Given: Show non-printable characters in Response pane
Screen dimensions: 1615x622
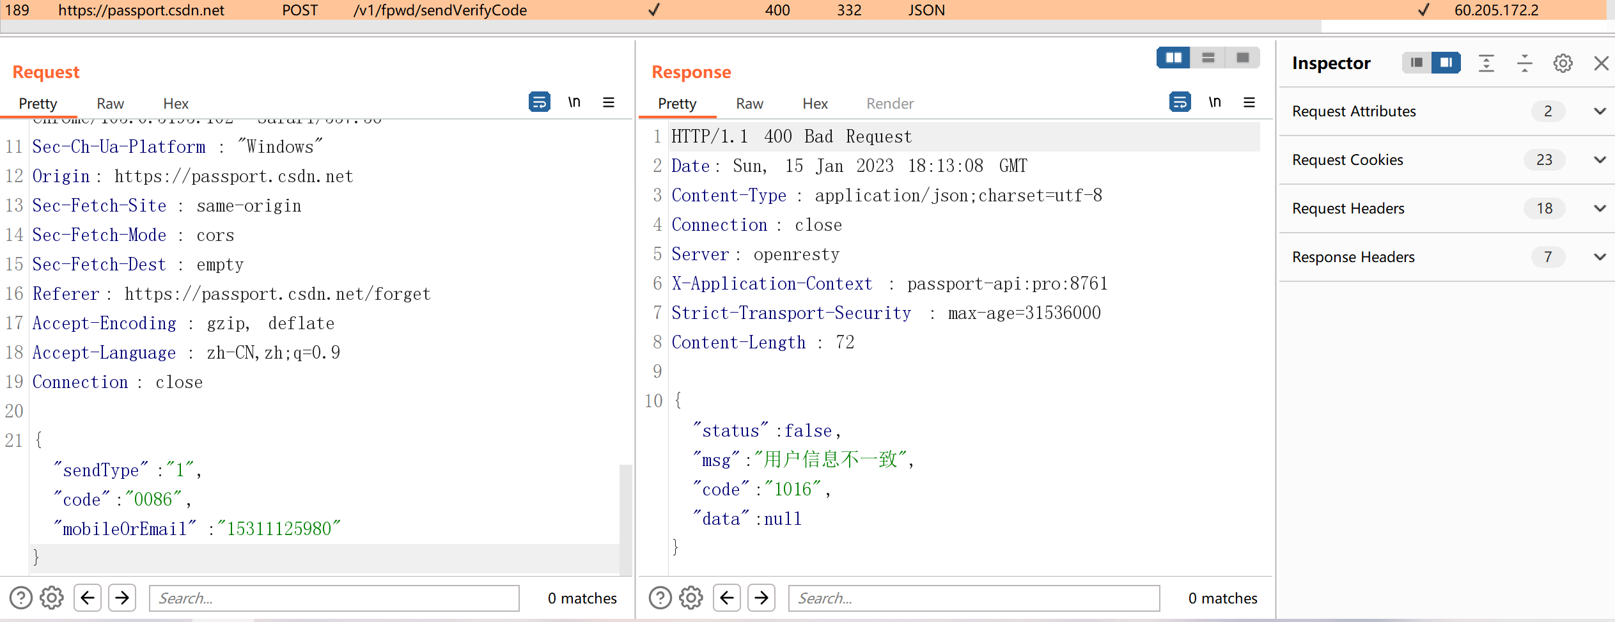Looking at the screenshot, I should point(1215,102).
